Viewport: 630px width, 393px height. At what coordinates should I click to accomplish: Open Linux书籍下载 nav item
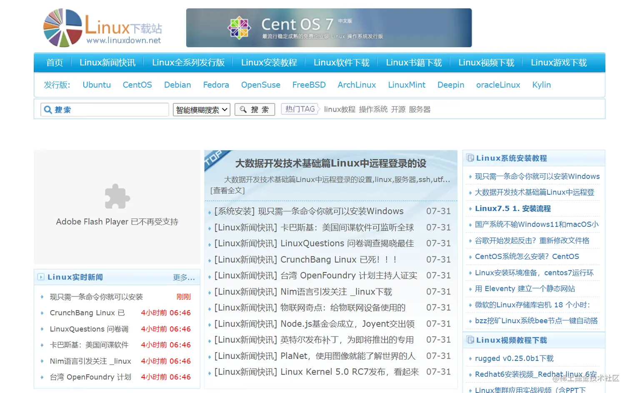coord(414,62)
